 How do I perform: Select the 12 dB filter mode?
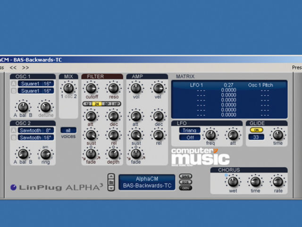88,104
